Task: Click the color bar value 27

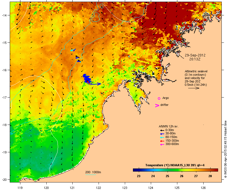Action: 196,176
